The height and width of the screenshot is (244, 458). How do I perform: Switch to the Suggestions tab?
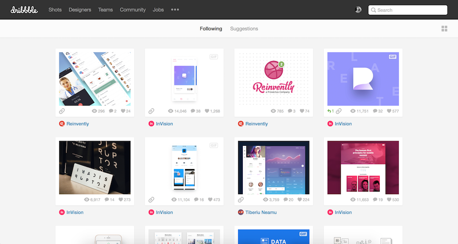(x=244, y=29)
